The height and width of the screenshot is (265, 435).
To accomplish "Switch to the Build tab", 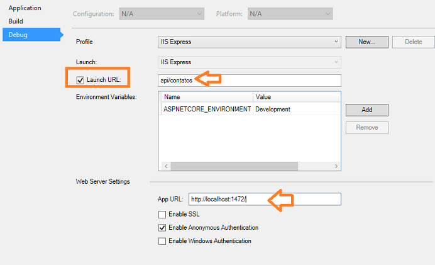I will tap(16, 21).
